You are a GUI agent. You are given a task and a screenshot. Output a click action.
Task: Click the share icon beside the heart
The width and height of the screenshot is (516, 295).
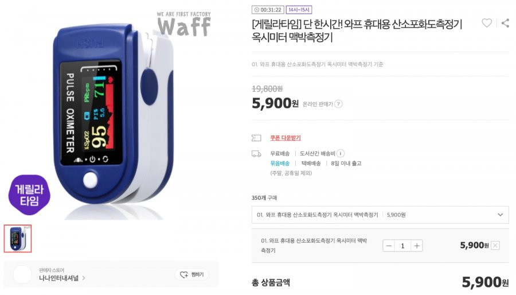click(x=505, y=23)
